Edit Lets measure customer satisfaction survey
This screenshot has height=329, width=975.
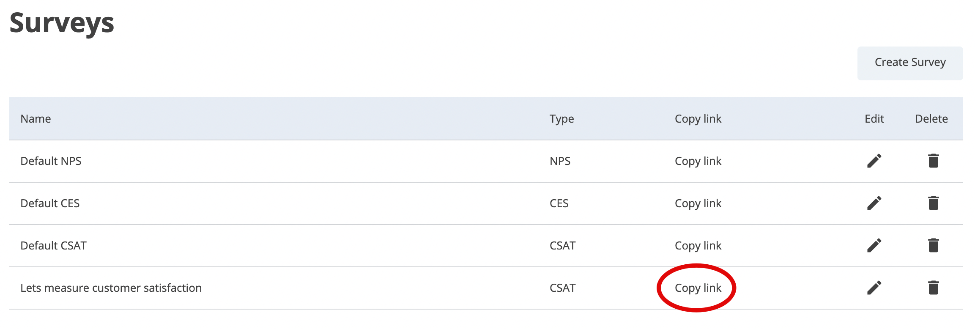click(x=874, y=288)
